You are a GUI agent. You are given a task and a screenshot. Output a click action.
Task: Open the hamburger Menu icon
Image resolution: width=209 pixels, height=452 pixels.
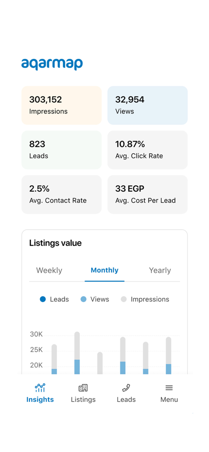(x=169, y=388)
